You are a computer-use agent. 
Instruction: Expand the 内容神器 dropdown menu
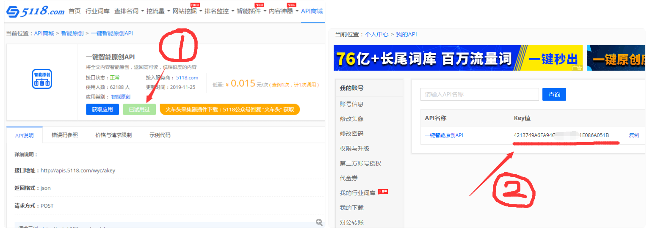(x=284, y=11)
